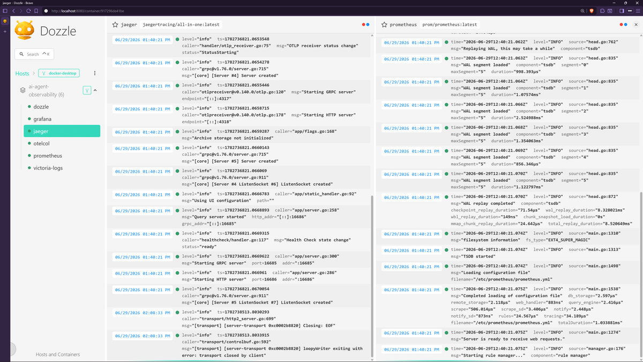The image size is (643, 362).
Task: Select the jaeger container in sidebar
Action: (62, 131)
